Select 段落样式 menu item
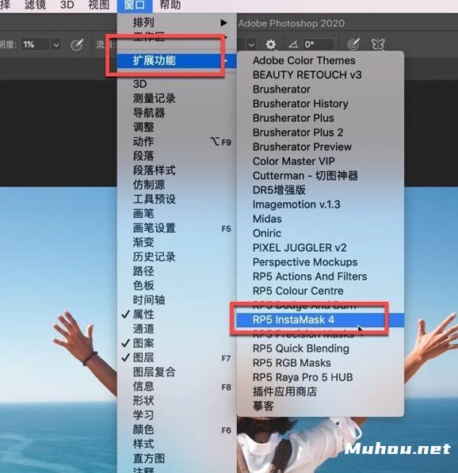 tap(177, 170)
